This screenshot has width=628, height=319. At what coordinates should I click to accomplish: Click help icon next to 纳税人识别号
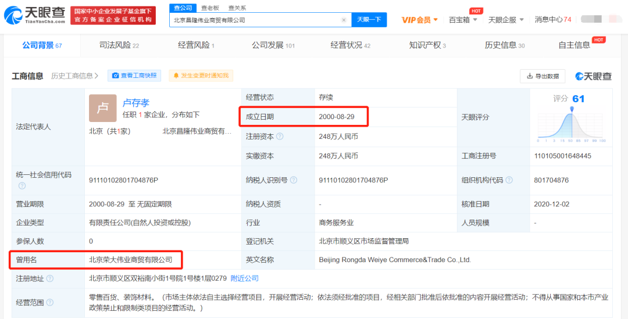click(x=294, y=181)
